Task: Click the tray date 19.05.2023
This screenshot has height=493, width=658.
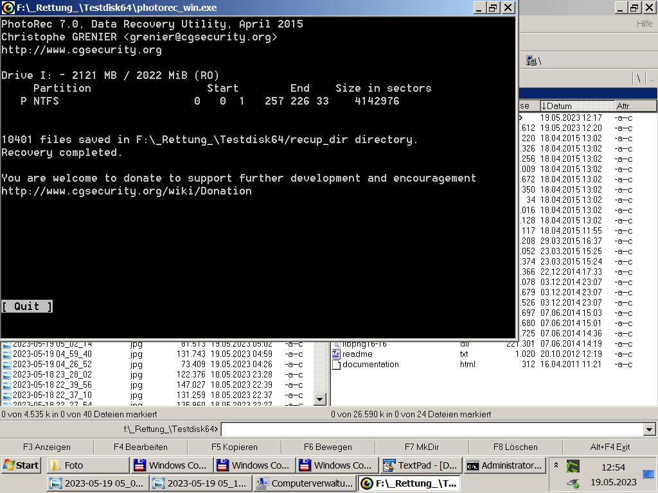Action: pos(614,482)
